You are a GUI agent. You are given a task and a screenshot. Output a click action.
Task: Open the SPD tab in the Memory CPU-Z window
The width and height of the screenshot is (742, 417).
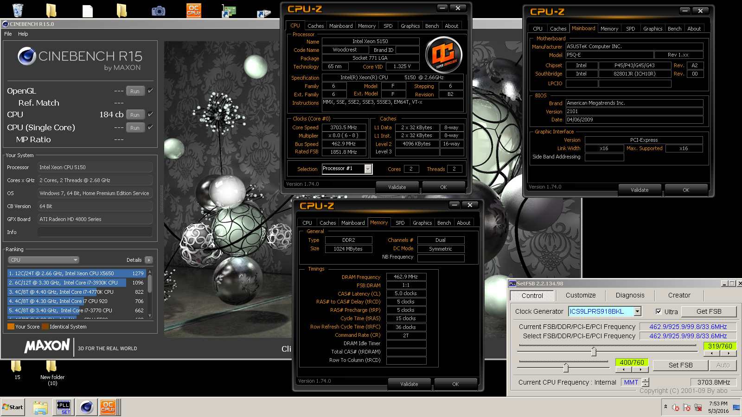pos(400,223)
